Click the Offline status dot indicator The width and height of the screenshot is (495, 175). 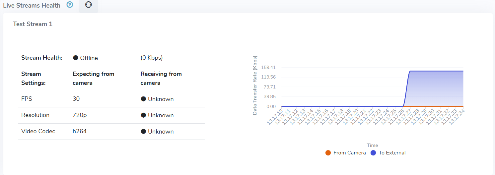[x=76, y=58]
